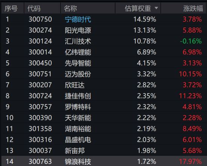Click change value 3.13%
207x166 pixels.
click(192, 63)
